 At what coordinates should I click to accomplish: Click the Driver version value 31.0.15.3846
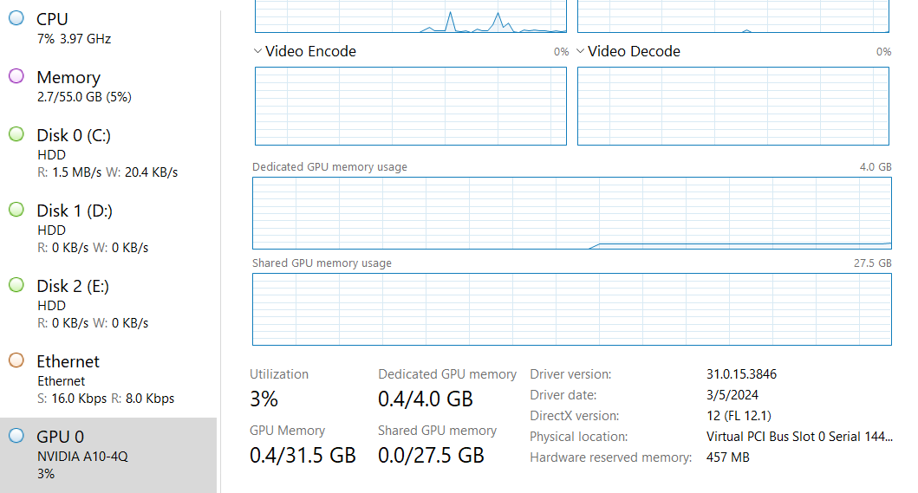pyautogui.click(x=741, y=373)
